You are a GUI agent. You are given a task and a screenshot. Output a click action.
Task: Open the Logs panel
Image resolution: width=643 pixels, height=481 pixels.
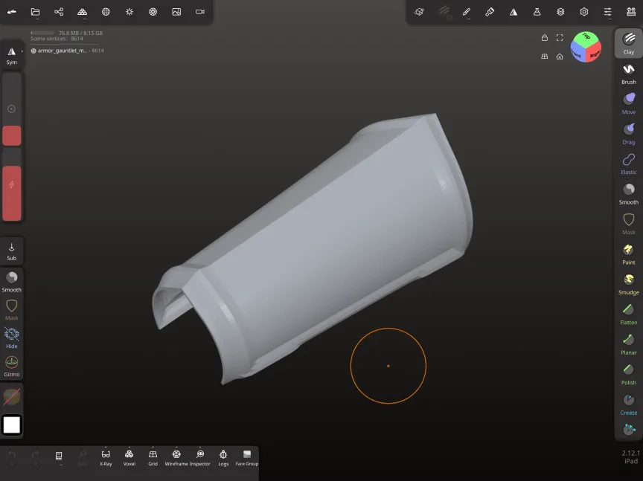point(223,458)
